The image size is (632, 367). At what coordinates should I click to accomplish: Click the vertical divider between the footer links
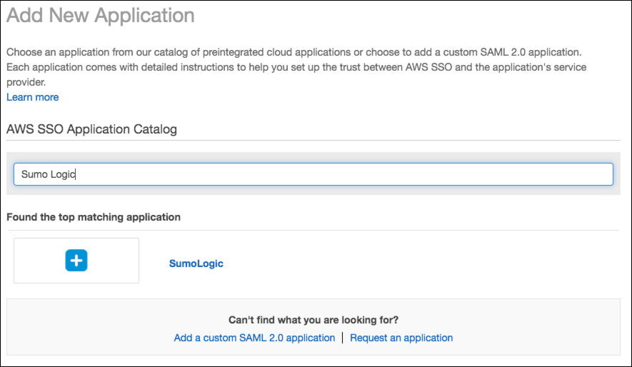coord(343,338)
